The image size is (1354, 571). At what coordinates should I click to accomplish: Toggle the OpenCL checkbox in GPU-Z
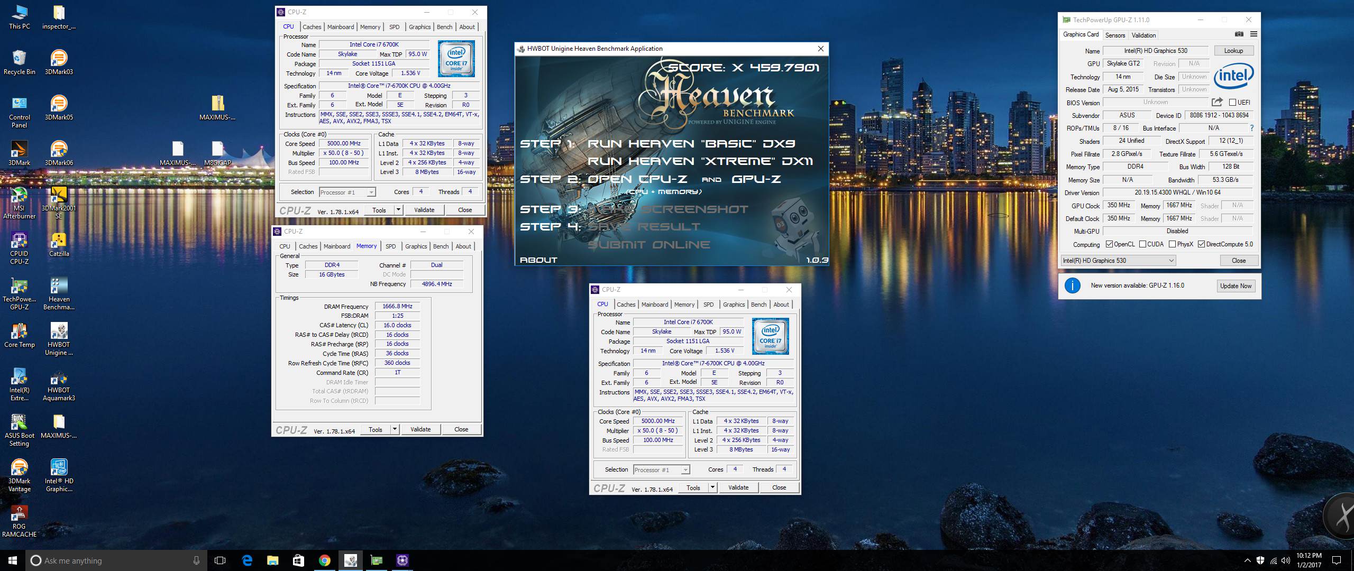click(x=1110, y=244)
